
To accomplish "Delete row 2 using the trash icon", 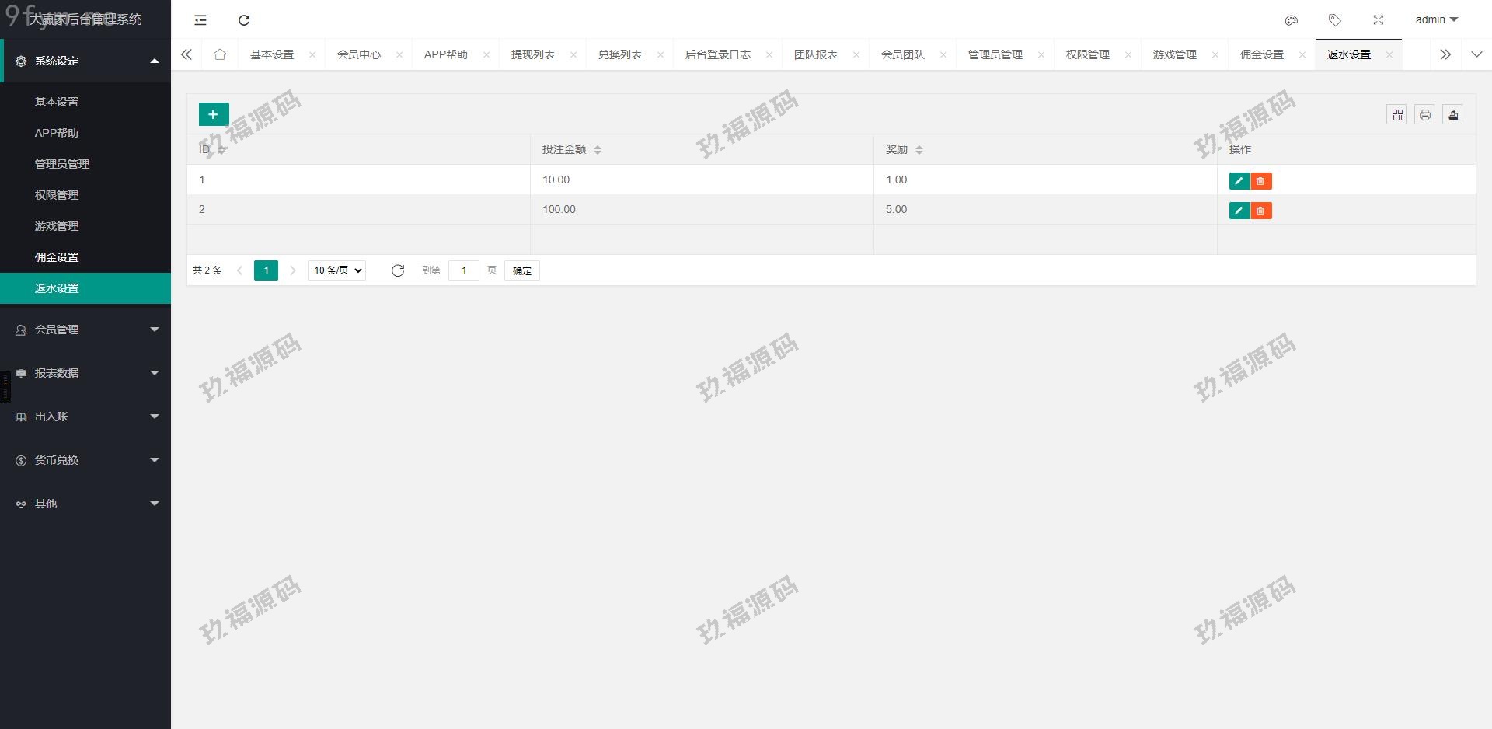I will click(x=1260, y=211).
